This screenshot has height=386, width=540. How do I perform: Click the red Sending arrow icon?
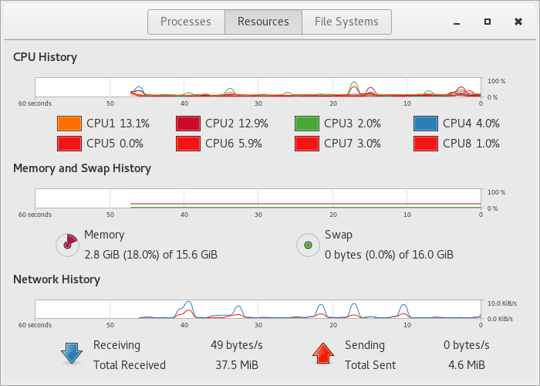point(322,354)
